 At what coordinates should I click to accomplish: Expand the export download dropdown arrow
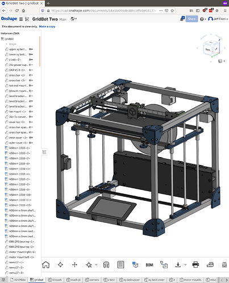185,265
